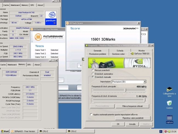Viewport: 178px width, 134px height.
Task: Open Cache tab in upper CPU-Z window
Action: 6,5
